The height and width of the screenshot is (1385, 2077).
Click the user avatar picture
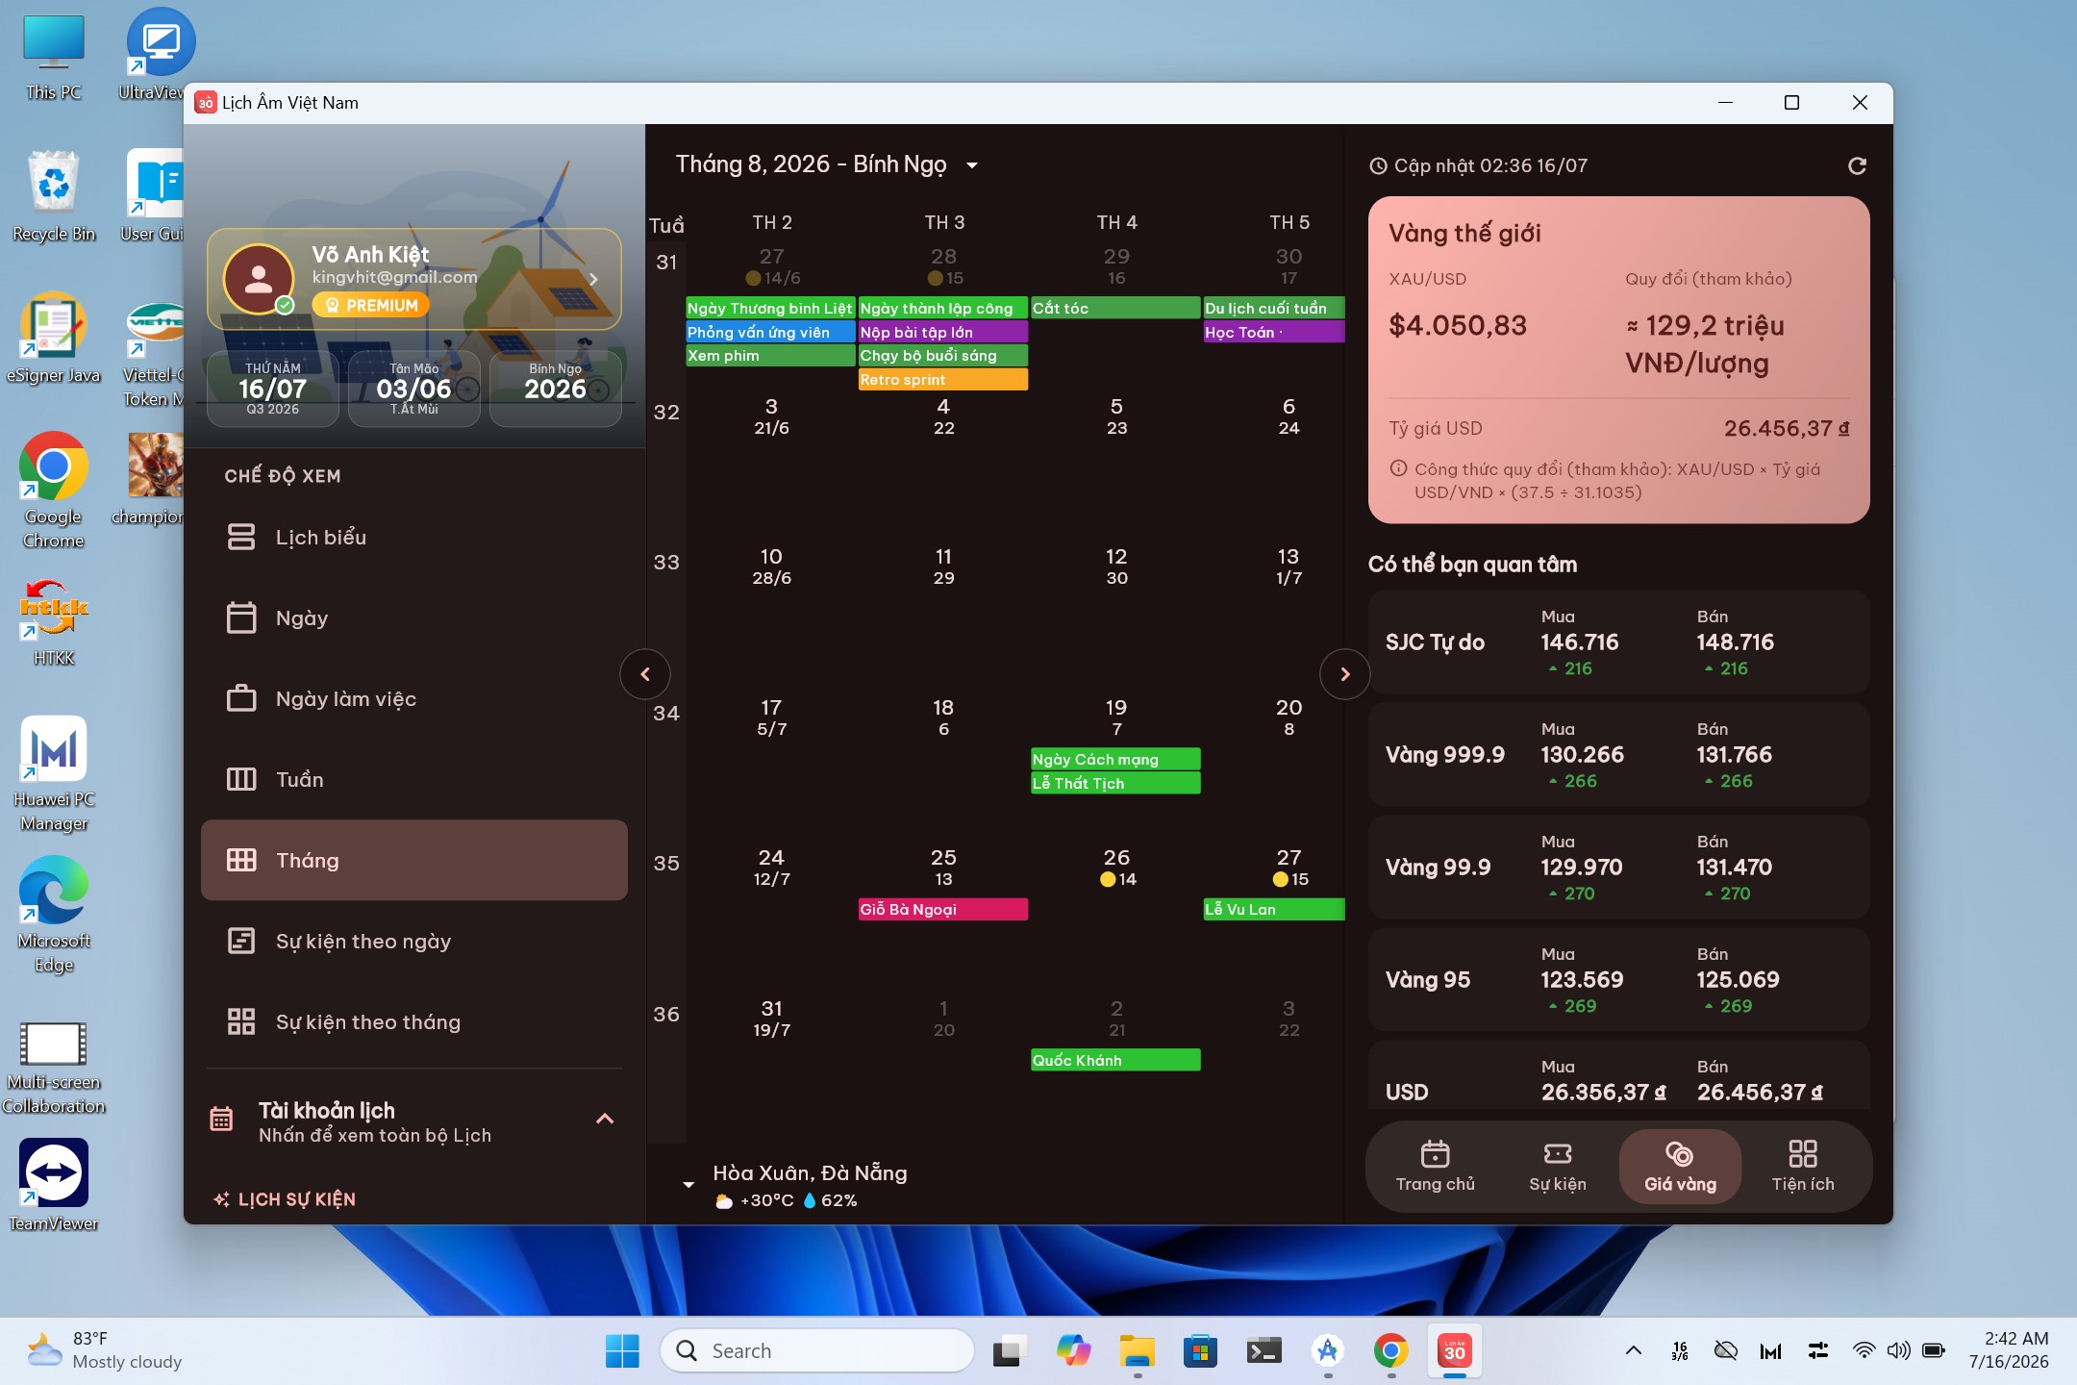[259, 279]
